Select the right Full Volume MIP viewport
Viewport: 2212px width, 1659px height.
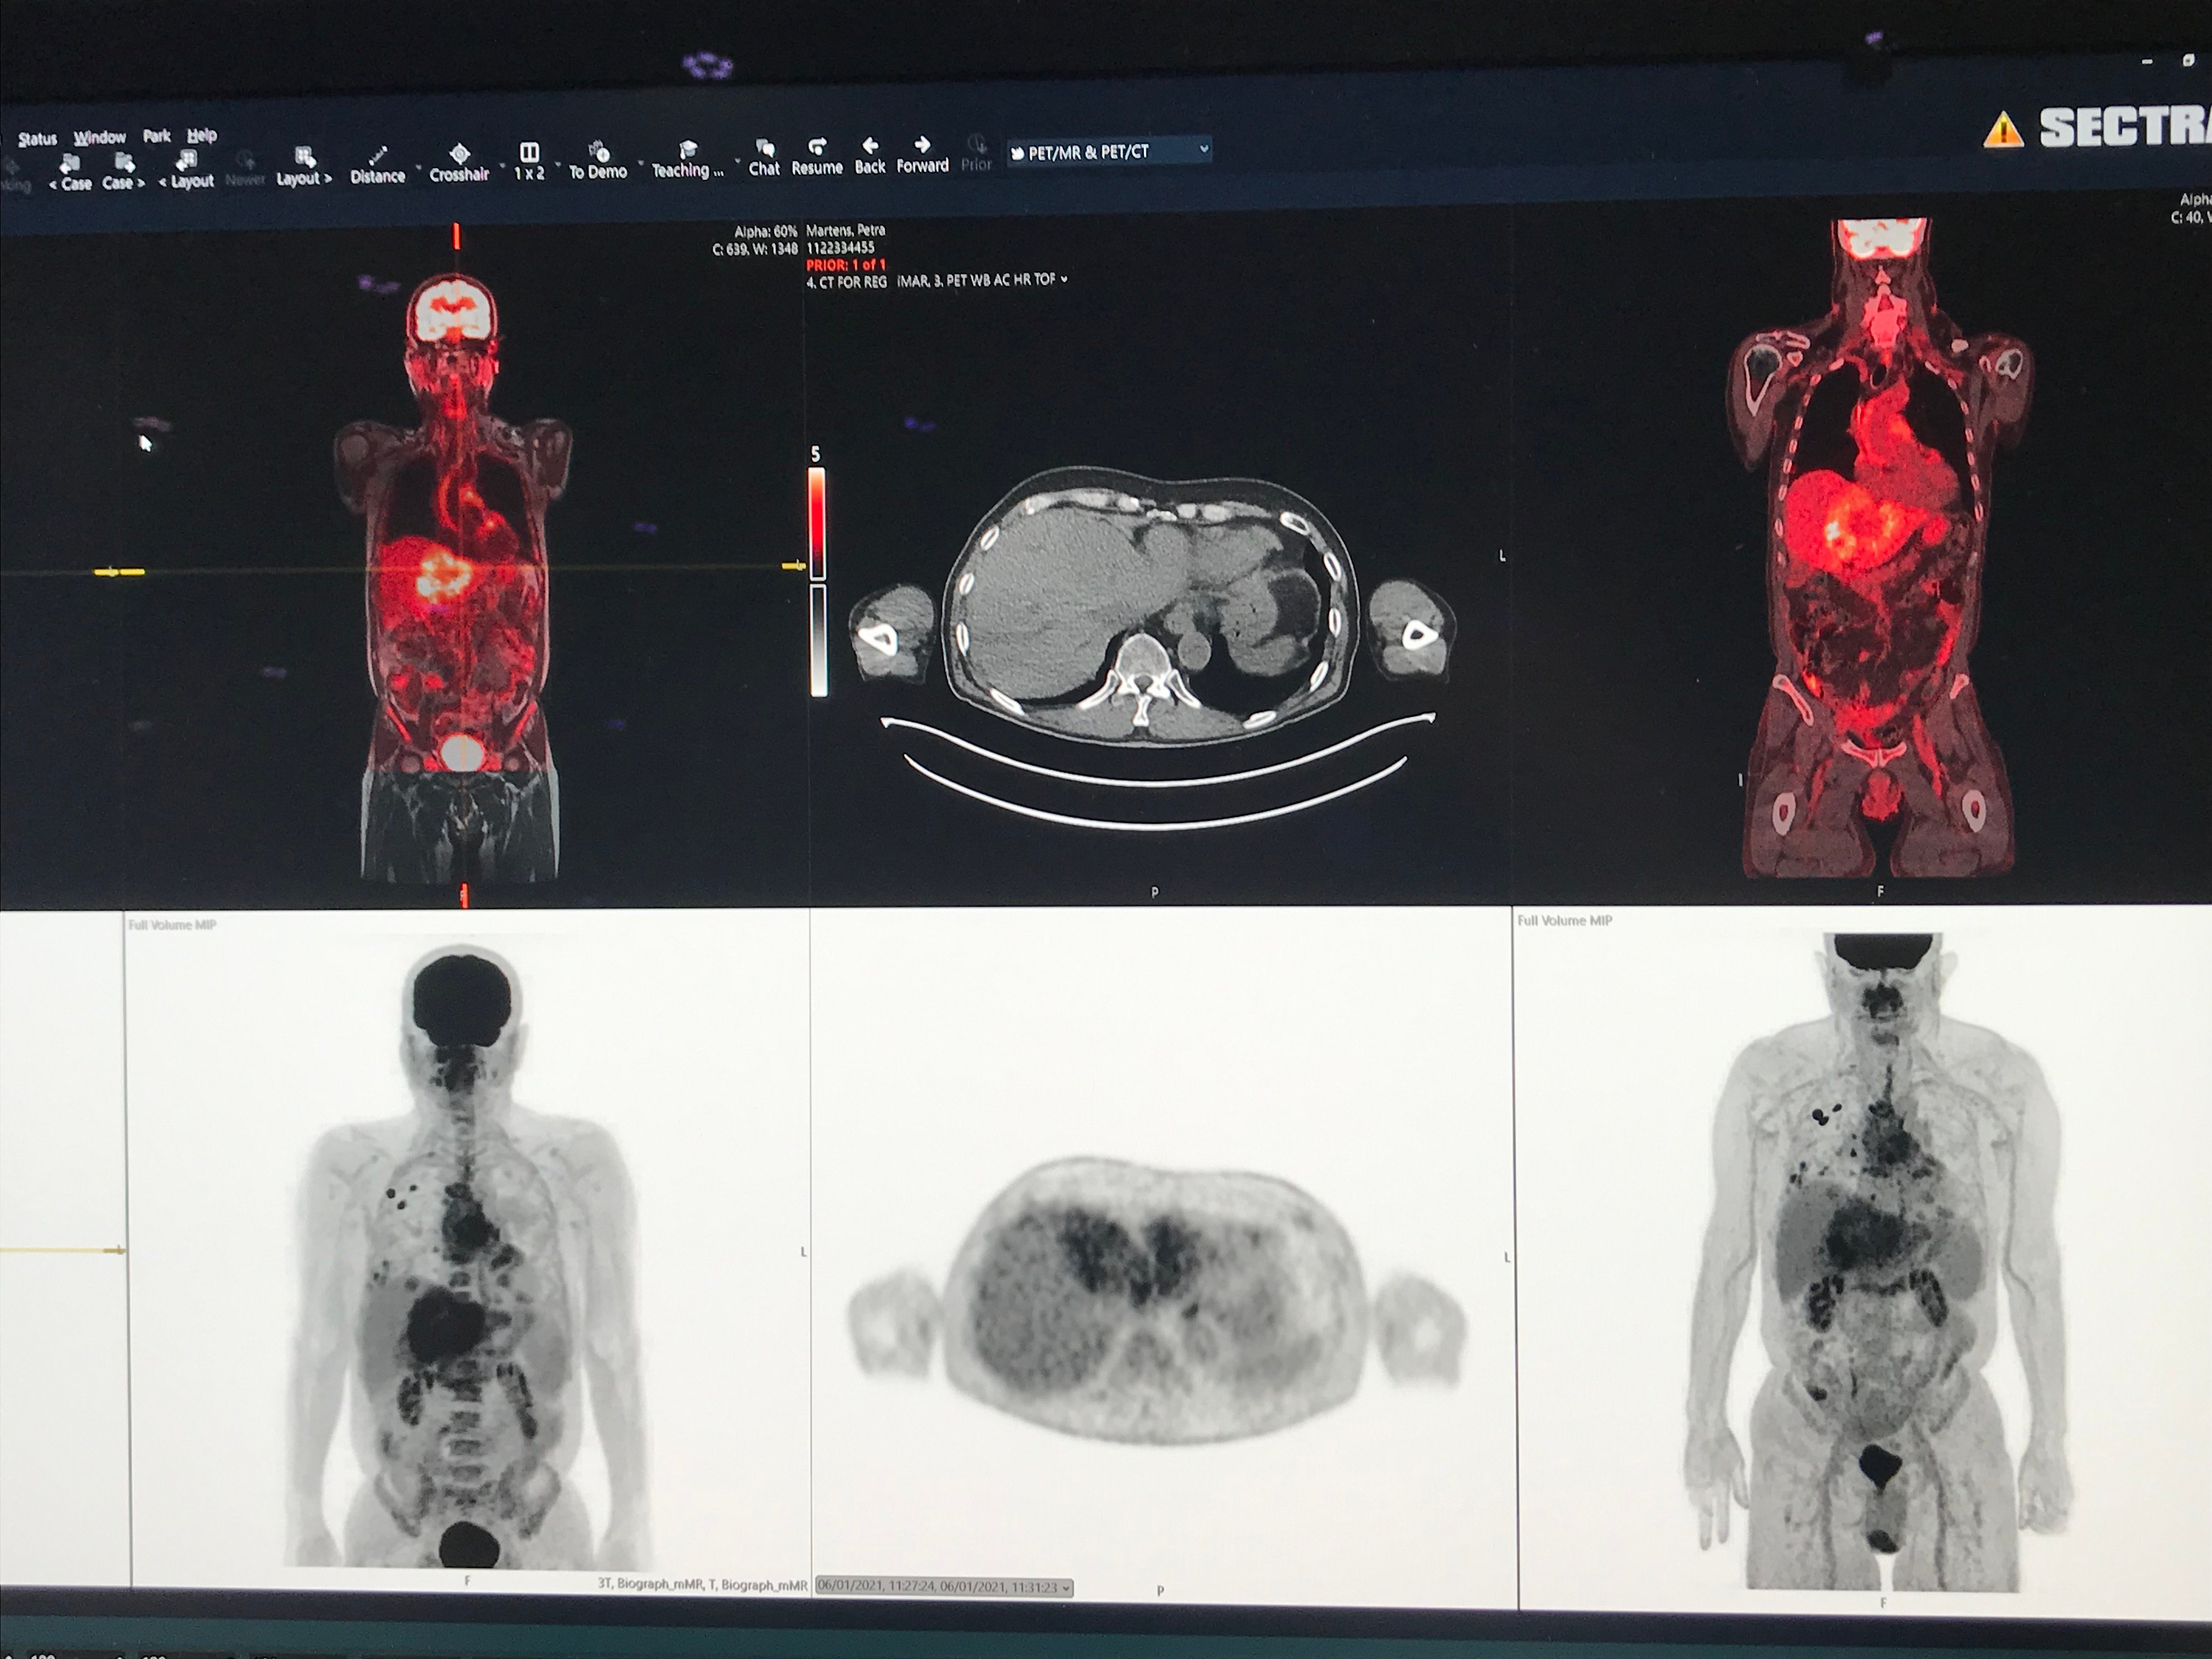1865,1260
